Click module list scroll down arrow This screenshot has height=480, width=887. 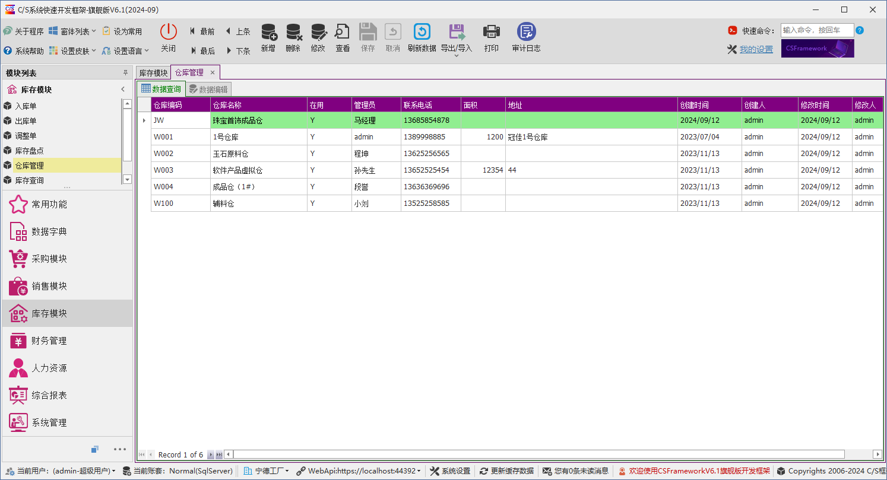click(x=127, y=179)
